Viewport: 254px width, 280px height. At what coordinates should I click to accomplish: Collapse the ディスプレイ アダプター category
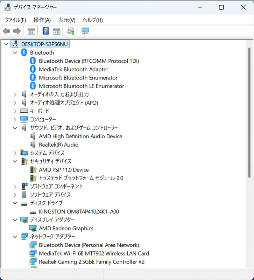pos(15,220)
